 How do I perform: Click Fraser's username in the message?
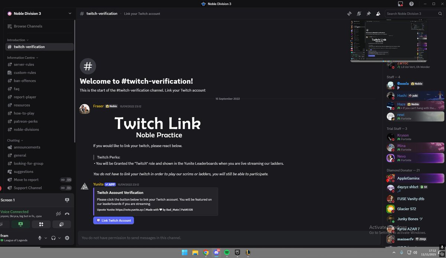[x=98, y=106]
